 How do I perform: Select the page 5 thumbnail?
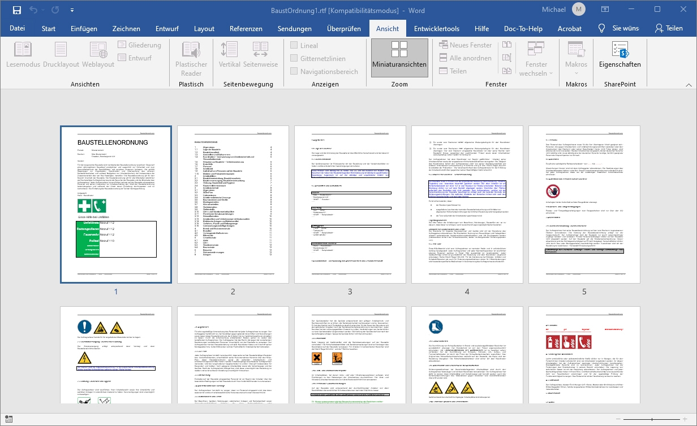click(x=584, y=205)
